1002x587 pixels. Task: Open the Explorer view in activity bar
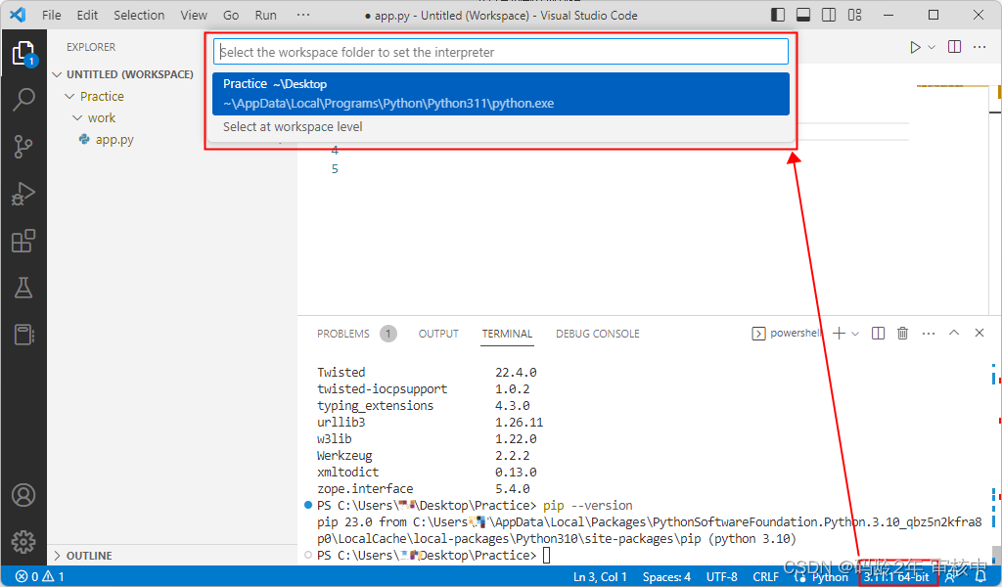click(23, 53)
